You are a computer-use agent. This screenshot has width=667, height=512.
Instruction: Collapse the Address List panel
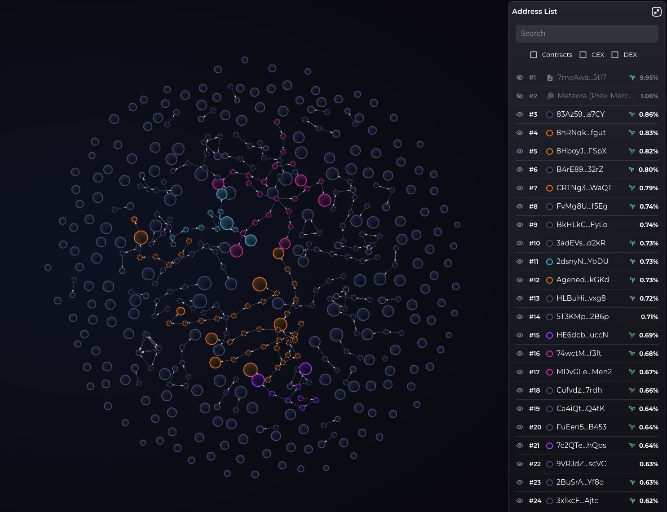tap(656, 12)
